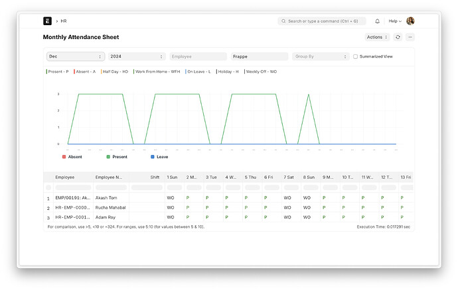
Task: Click the Execution Time status text
Action: tap(383, 226)
